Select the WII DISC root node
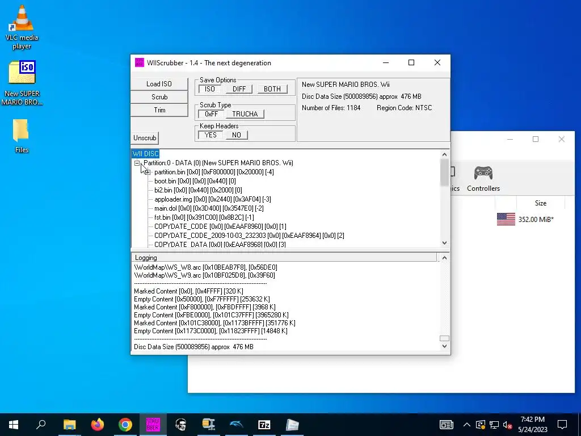 pos(146,153)
